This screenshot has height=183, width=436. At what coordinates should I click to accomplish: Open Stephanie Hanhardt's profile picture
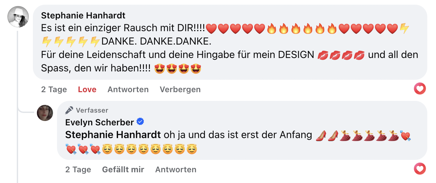pos(18,17)
